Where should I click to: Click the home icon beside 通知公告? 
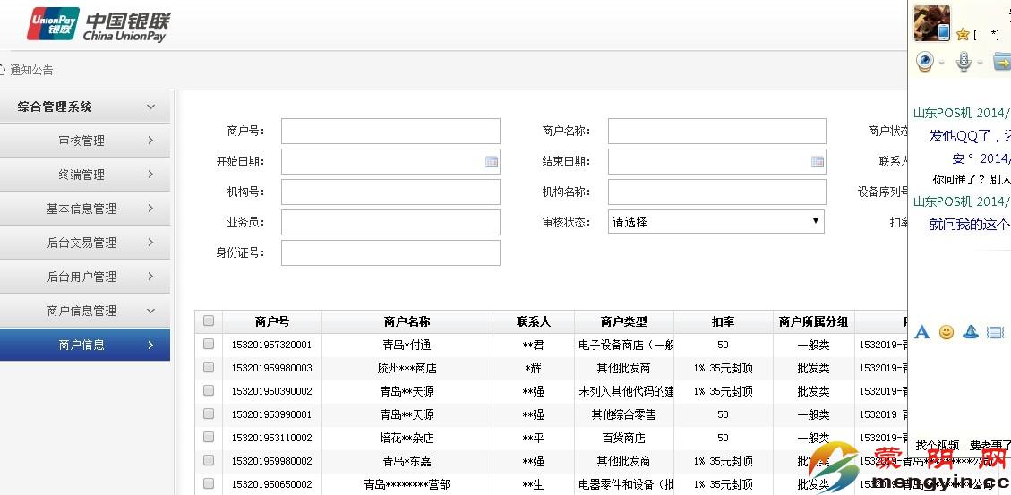click(x=4, y=70)
